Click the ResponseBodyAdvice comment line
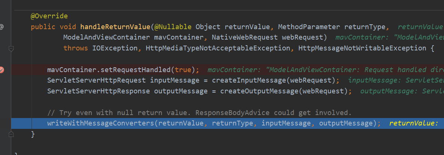Image resolution: width=444 pixels, height=155 pixels. (199, 112)
